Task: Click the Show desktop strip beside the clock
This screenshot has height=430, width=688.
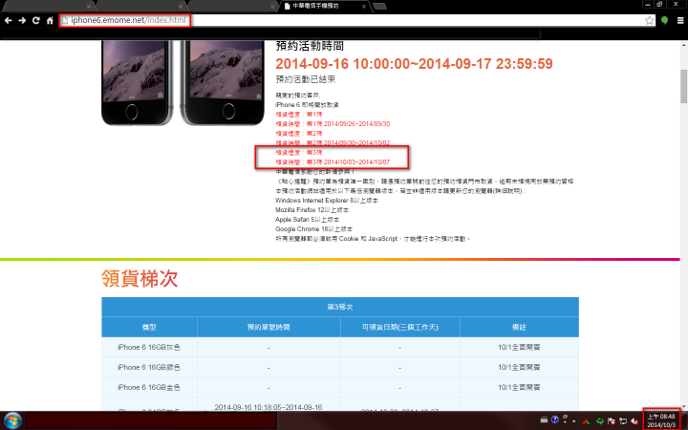Action: (x=684, y=420)
